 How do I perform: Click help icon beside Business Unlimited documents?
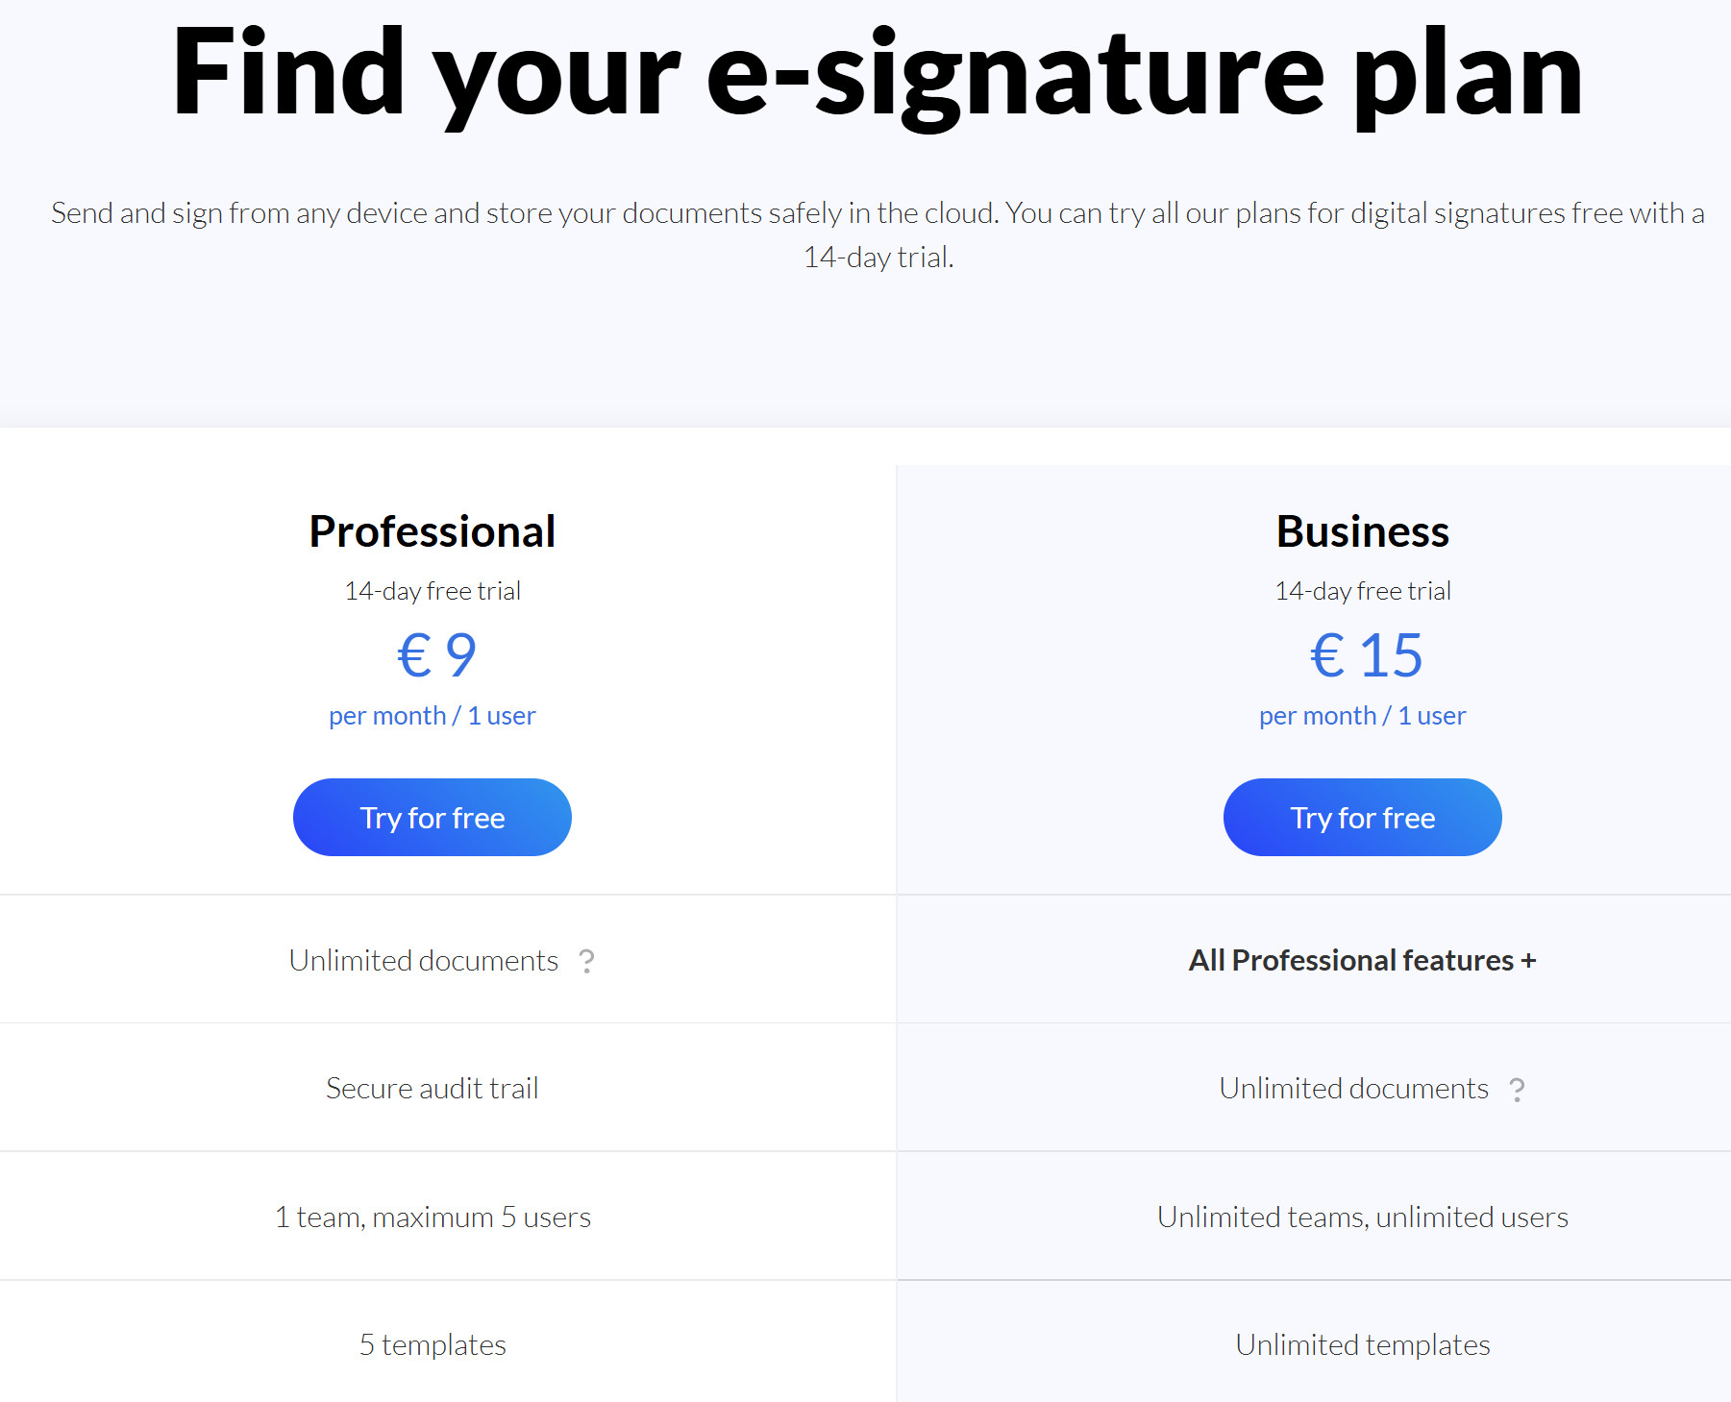click(x=1517, y=1090)
